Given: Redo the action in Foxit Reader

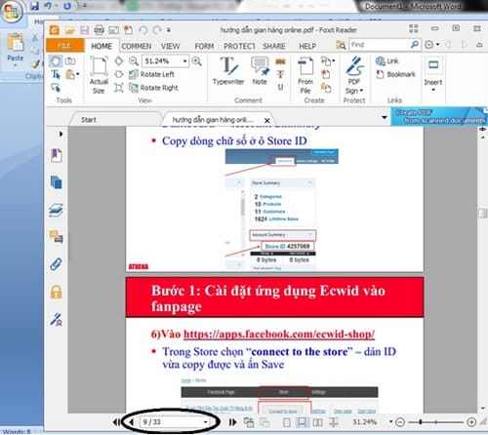Looking at the screenshot, I should (157, 30).
